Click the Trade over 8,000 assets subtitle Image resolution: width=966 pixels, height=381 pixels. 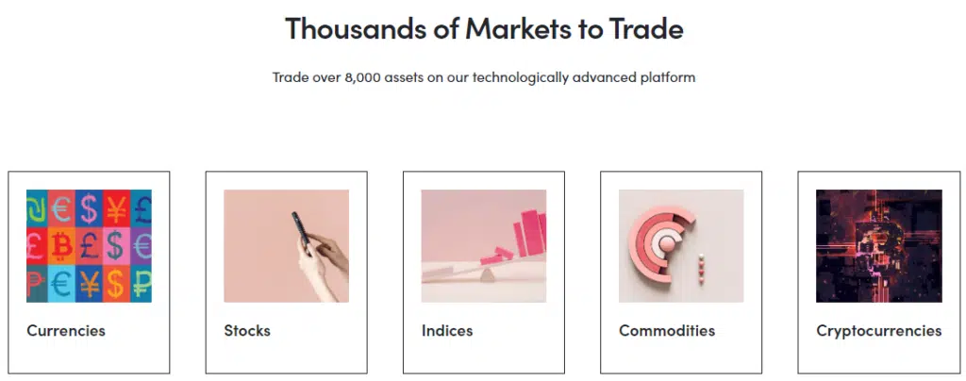pyautogui.click(x=484, y=77)
